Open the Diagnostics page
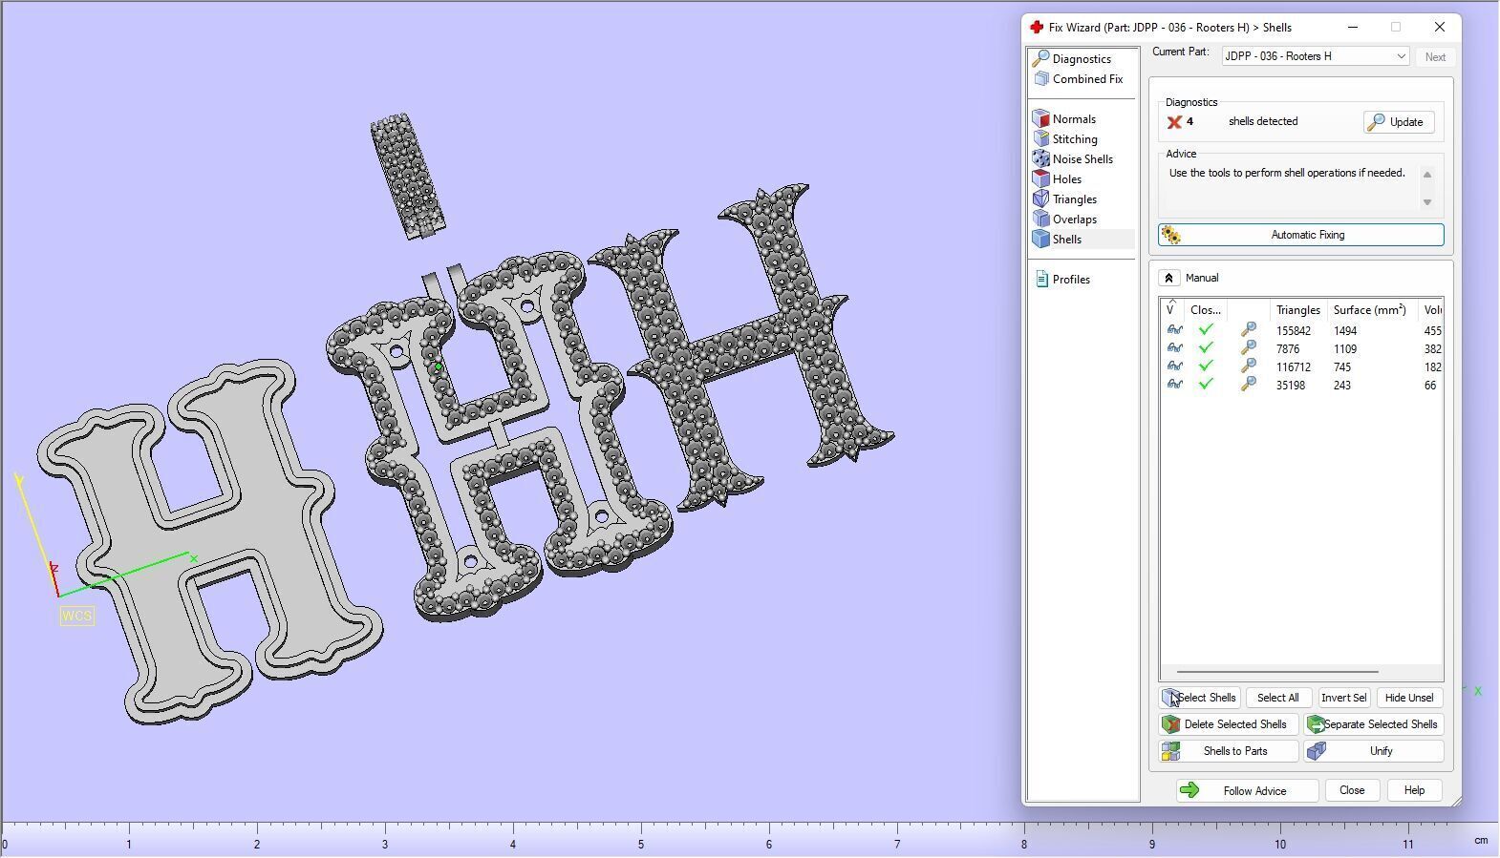1500x858 pixels. tap(1082, 59)
